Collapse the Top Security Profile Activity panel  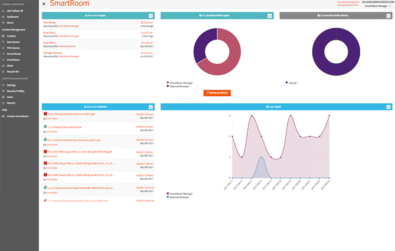pos(388,16)
